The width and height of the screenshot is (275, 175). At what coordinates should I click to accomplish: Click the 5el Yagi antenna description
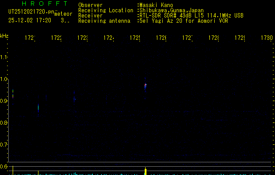click(x=184, y=21)
